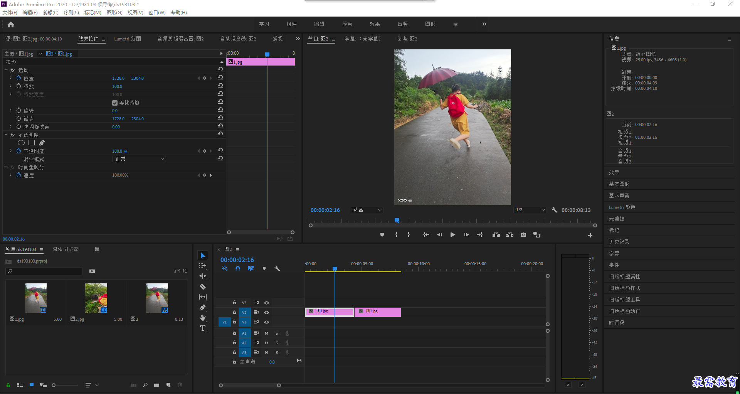Open blend mode dropdown

[139, 159]
